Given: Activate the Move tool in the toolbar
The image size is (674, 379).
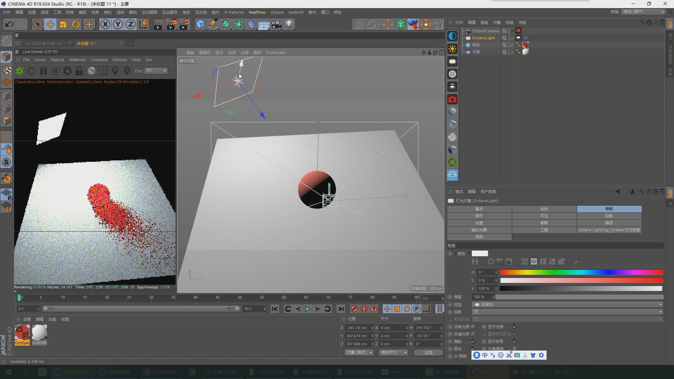Looking at the screenshot, I should pyautogui.click(x=51, y=24).
